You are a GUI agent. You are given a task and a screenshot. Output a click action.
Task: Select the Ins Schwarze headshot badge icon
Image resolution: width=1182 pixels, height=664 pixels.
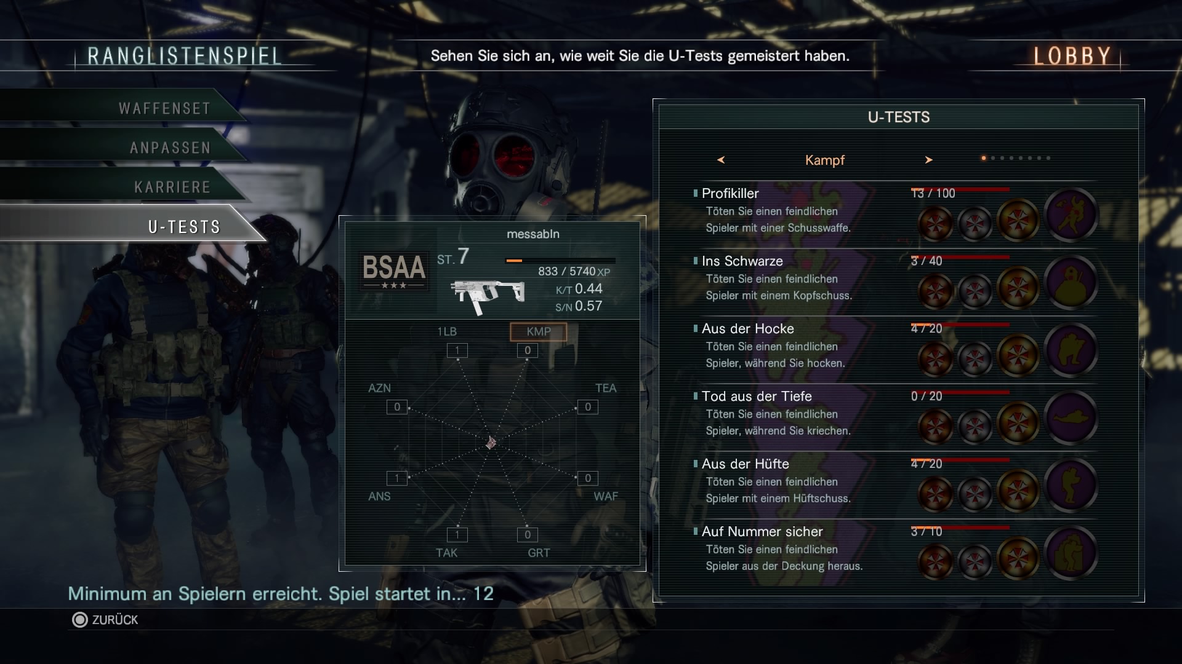pyautogui.click(x=1071, y=282)
